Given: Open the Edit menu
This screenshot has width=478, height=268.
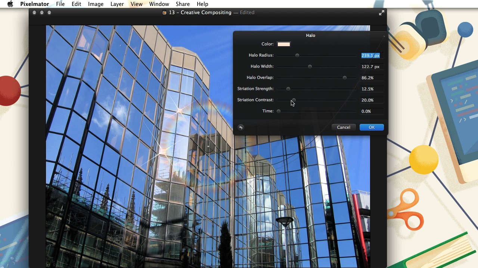Looking at the screenshot, I should coord(76,4).
